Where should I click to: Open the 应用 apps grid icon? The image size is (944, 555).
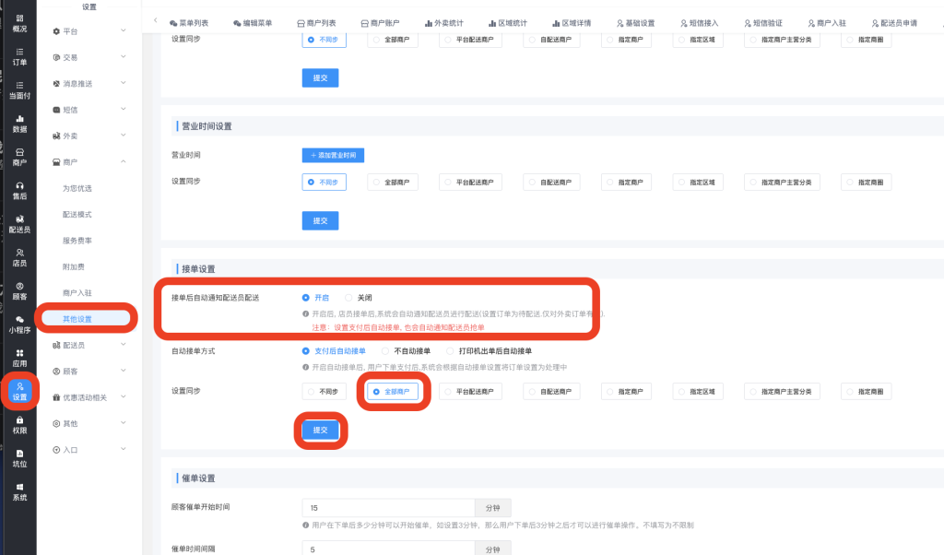click(x=19, y=357)
